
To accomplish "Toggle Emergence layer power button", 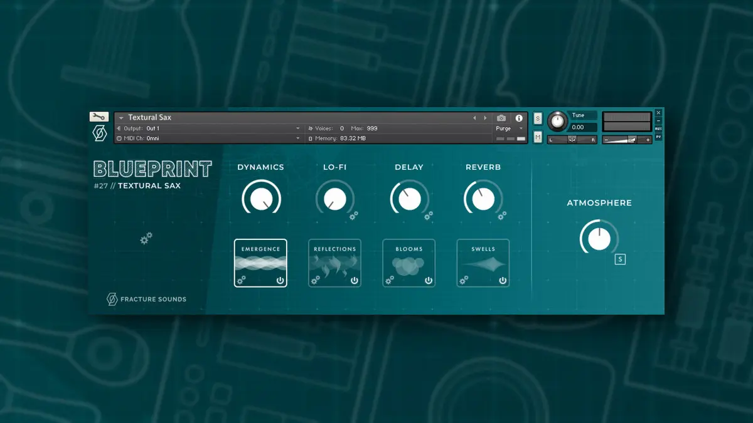I will [280, 281].
